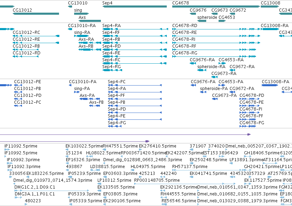
Task: Click transcript spheroide-RA
Action: (x=211, y=67)
